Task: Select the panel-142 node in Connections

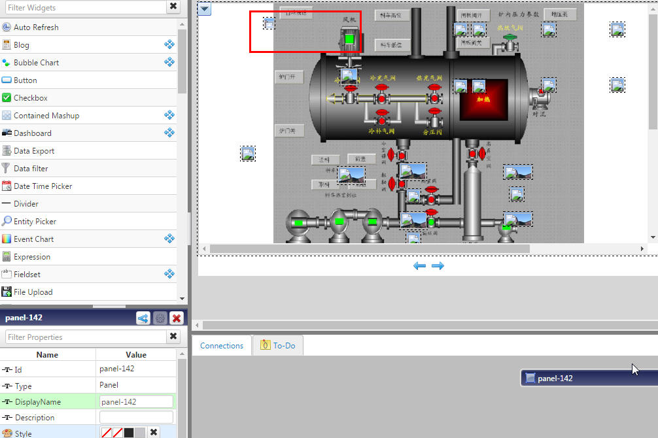Action: [589, 378]
